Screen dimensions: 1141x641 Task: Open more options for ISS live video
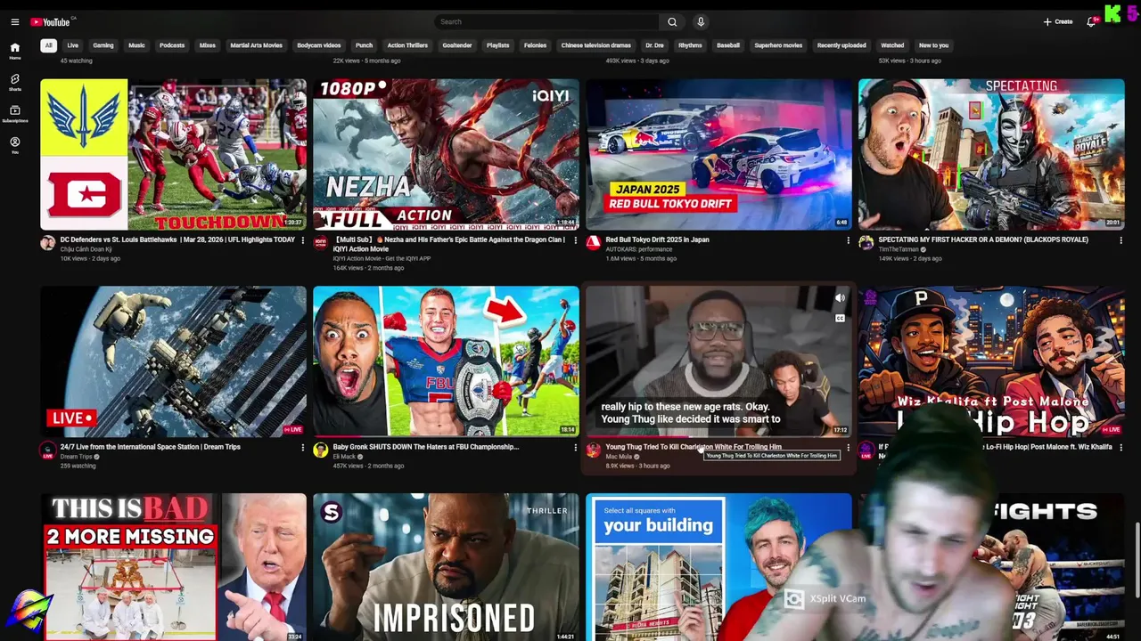302,448
